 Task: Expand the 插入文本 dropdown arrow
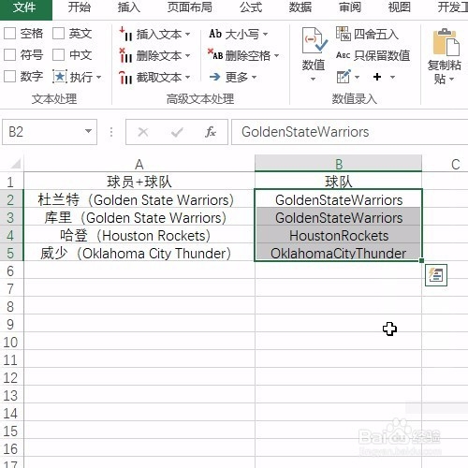point(187,34)
